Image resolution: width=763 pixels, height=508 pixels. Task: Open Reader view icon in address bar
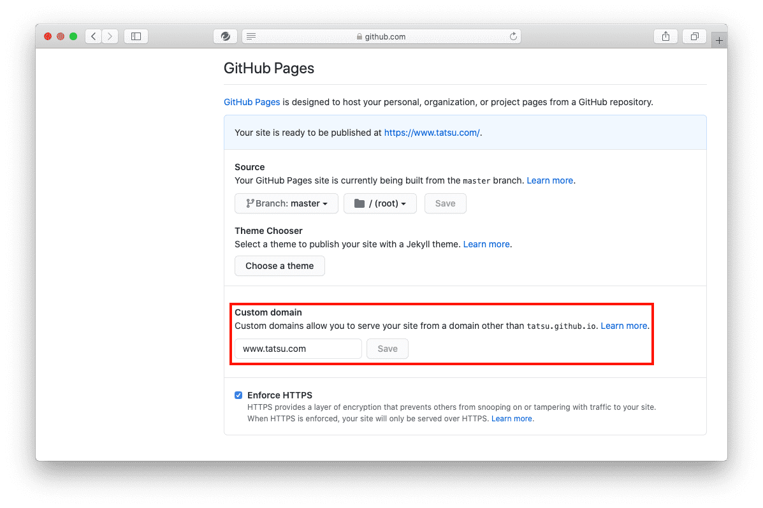[x=251, y=36]
